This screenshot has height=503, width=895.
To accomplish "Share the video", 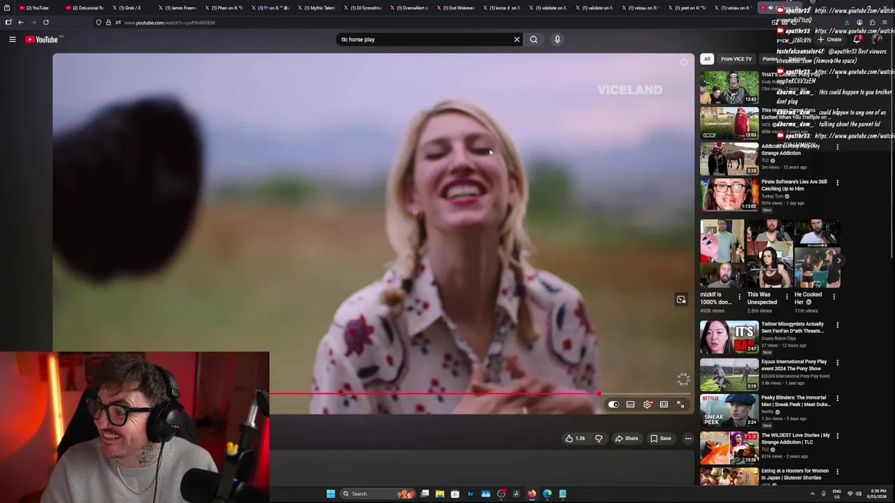I will (626, 439).
